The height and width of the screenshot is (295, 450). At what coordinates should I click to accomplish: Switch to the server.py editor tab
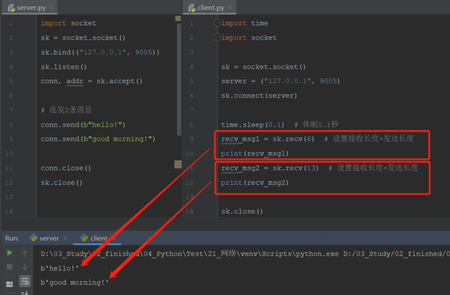click(30, 8)
